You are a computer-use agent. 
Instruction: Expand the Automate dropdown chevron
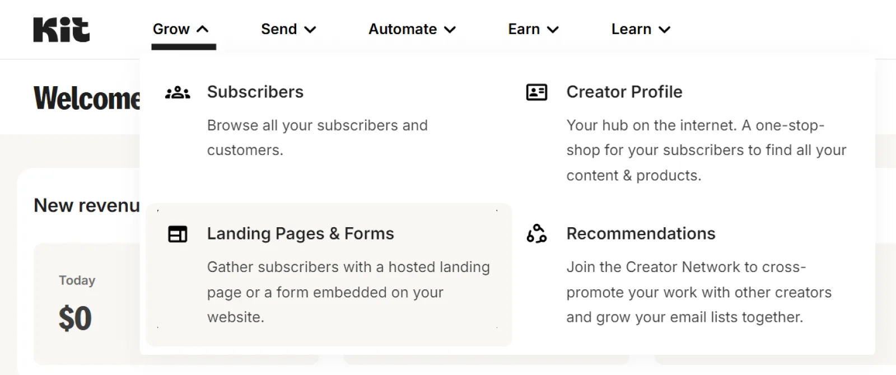[x=450, y=30]
